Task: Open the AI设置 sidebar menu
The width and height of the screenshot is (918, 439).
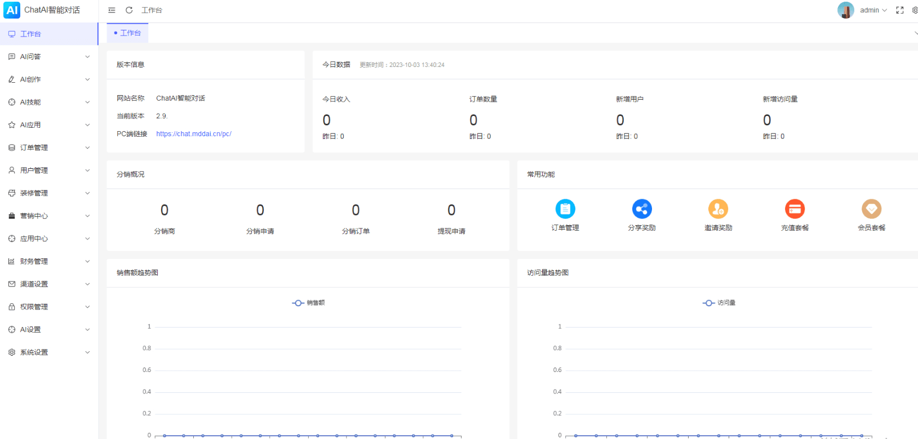Action: [x=49, y=330]
